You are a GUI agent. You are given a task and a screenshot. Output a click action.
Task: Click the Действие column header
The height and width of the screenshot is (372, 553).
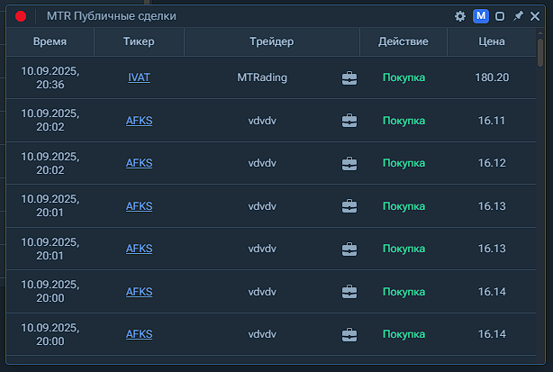coord(403,41)
